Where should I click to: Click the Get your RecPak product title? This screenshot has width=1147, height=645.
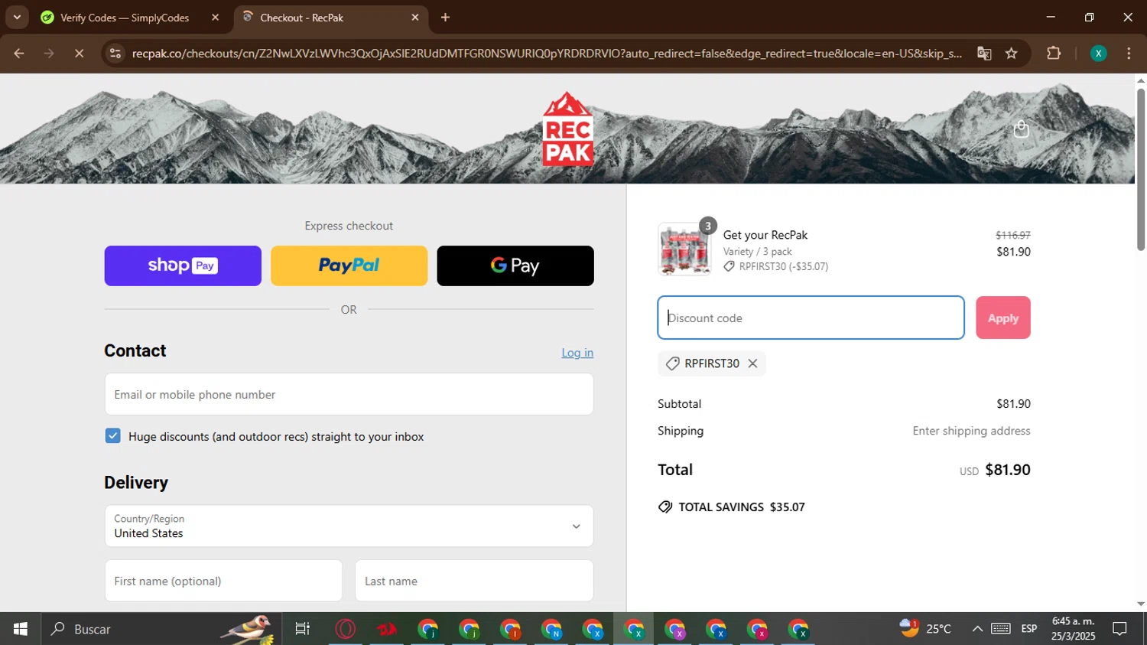click(765, 235)
